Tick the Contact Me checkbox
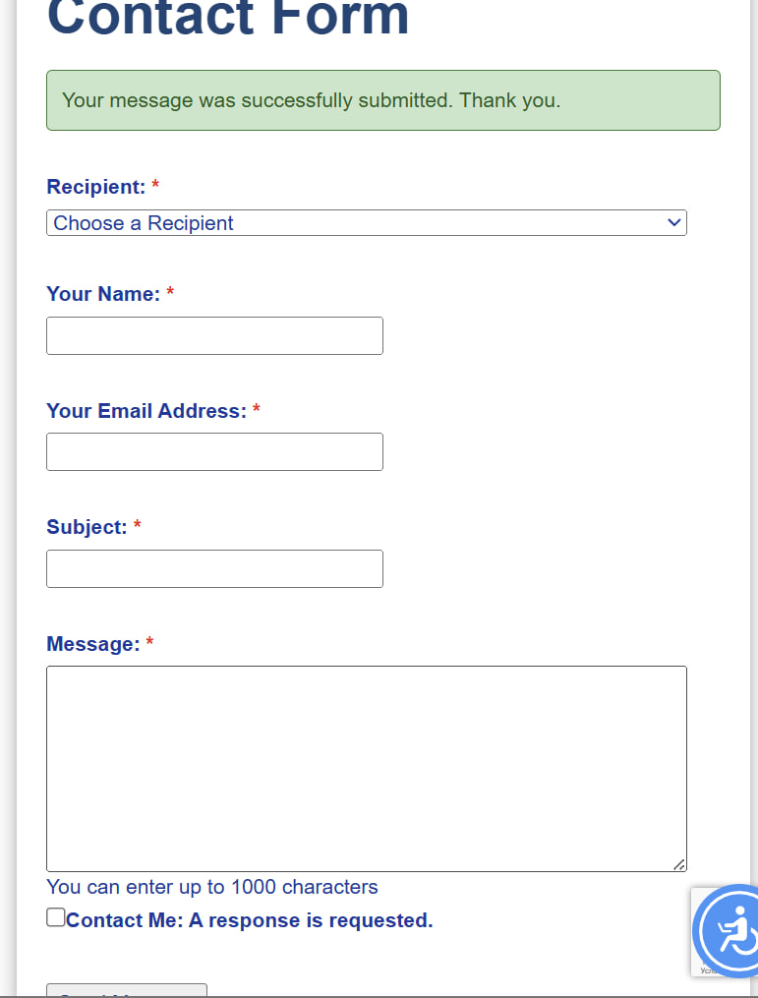 click(56, 917)
